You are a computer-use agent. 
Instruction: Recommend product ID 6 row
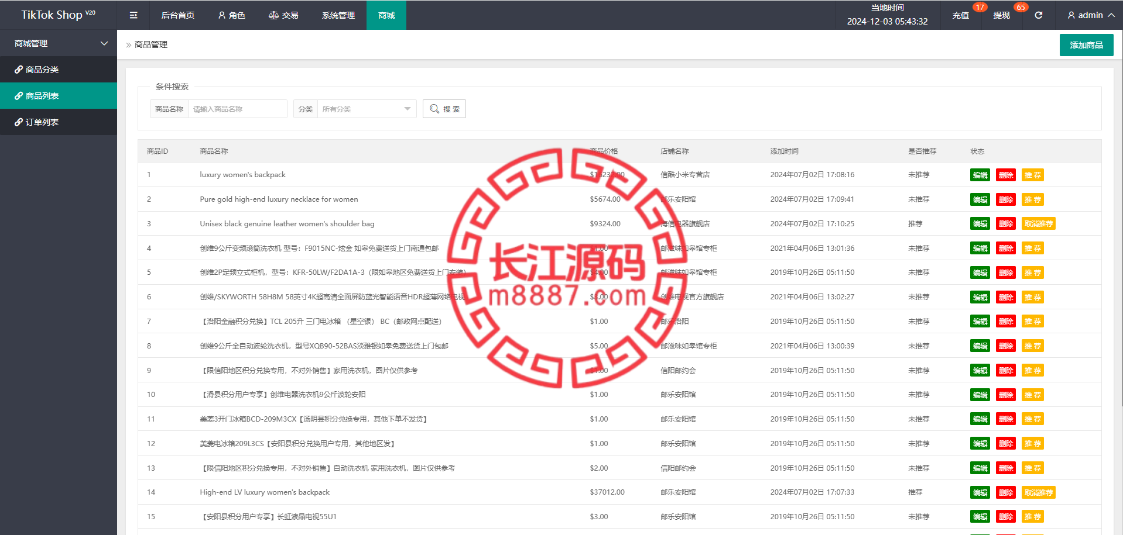(1032, 297)
